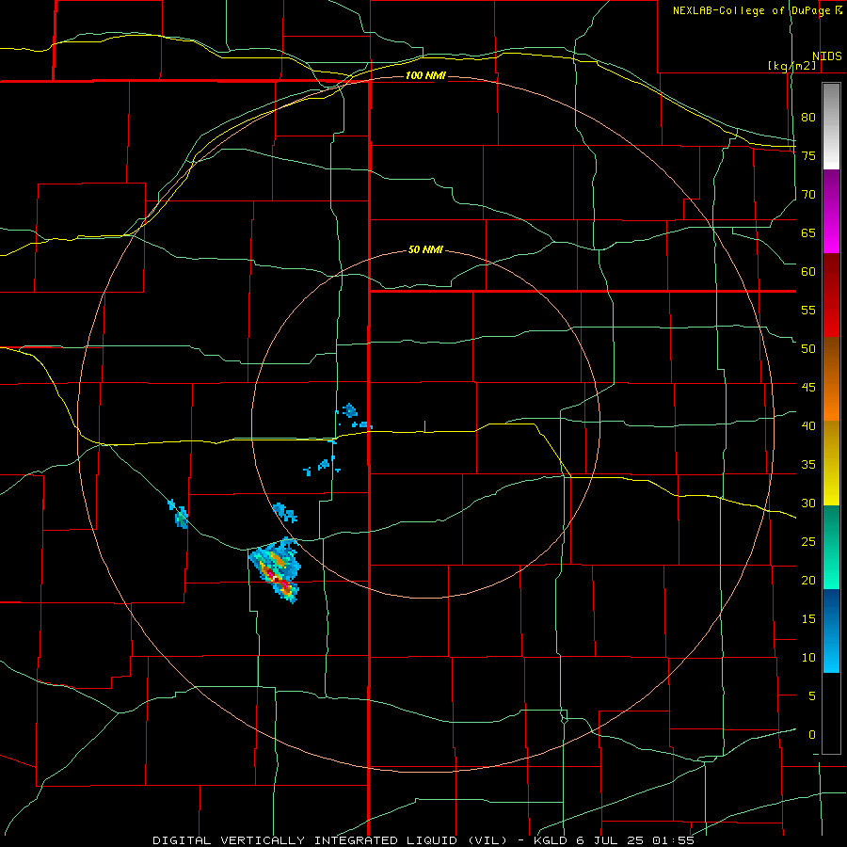This screenshot has width=847, height=847.
Task: Click the orange-brown segment of color bar
Action: coord(831,378)
